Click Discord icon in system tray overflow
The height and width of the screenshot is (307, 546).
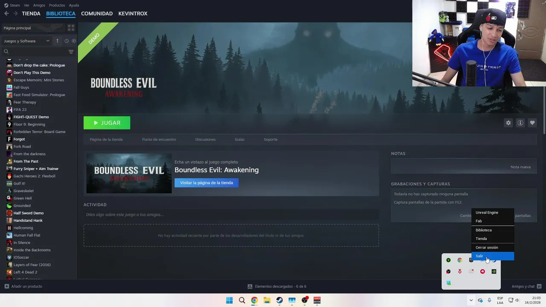[471, 272]
